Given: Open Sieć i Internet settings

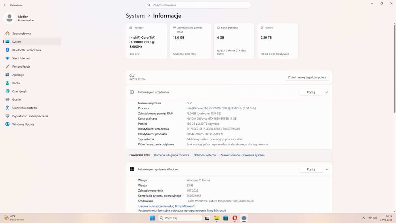Looking at the screenshot, I should tap(32, 58).
